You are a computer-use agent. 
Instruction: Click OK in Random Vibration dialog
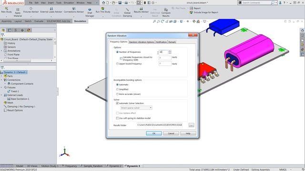(x=154, y=133)
